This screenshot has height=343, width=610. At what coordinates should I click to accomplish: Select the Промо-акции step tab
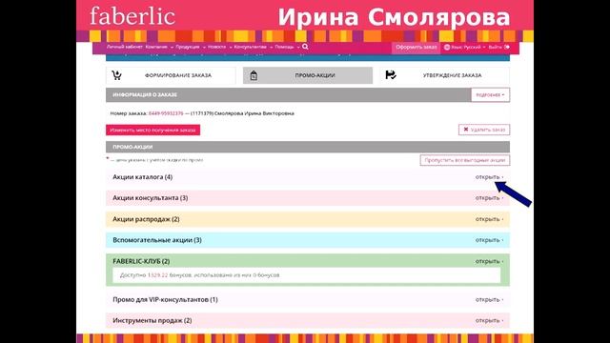(308, 75)
